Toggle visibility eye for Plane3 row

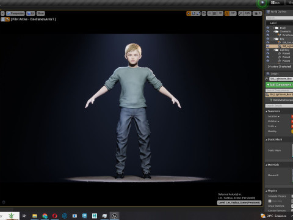pos(268,54)
